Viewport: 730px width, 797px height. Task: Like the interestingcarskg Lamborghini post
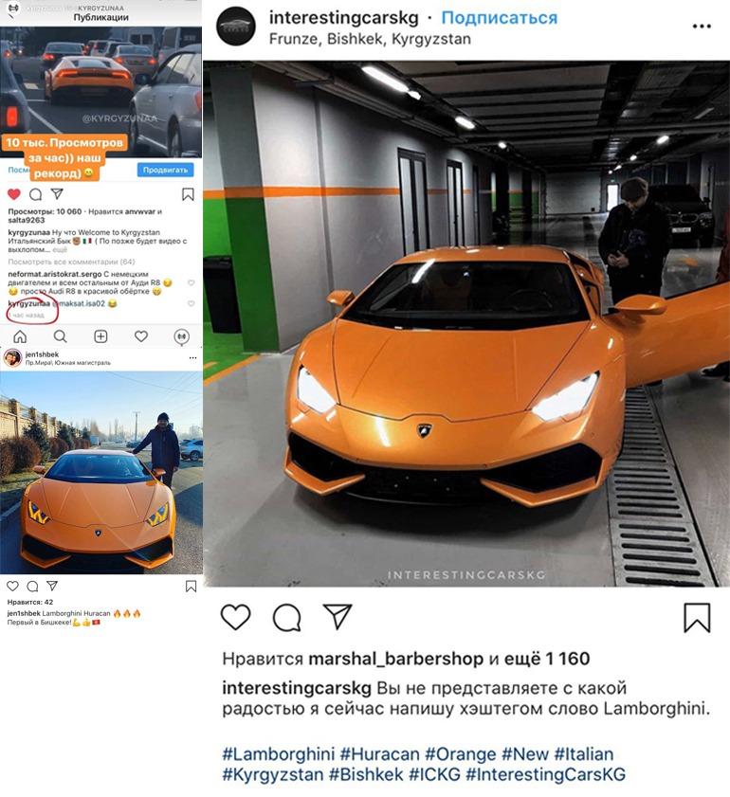coord(235,617)
